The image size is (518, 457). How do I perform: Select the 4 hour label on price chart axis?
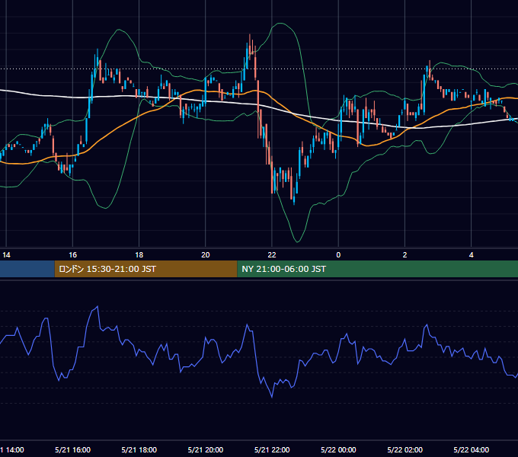pos(471,255)
